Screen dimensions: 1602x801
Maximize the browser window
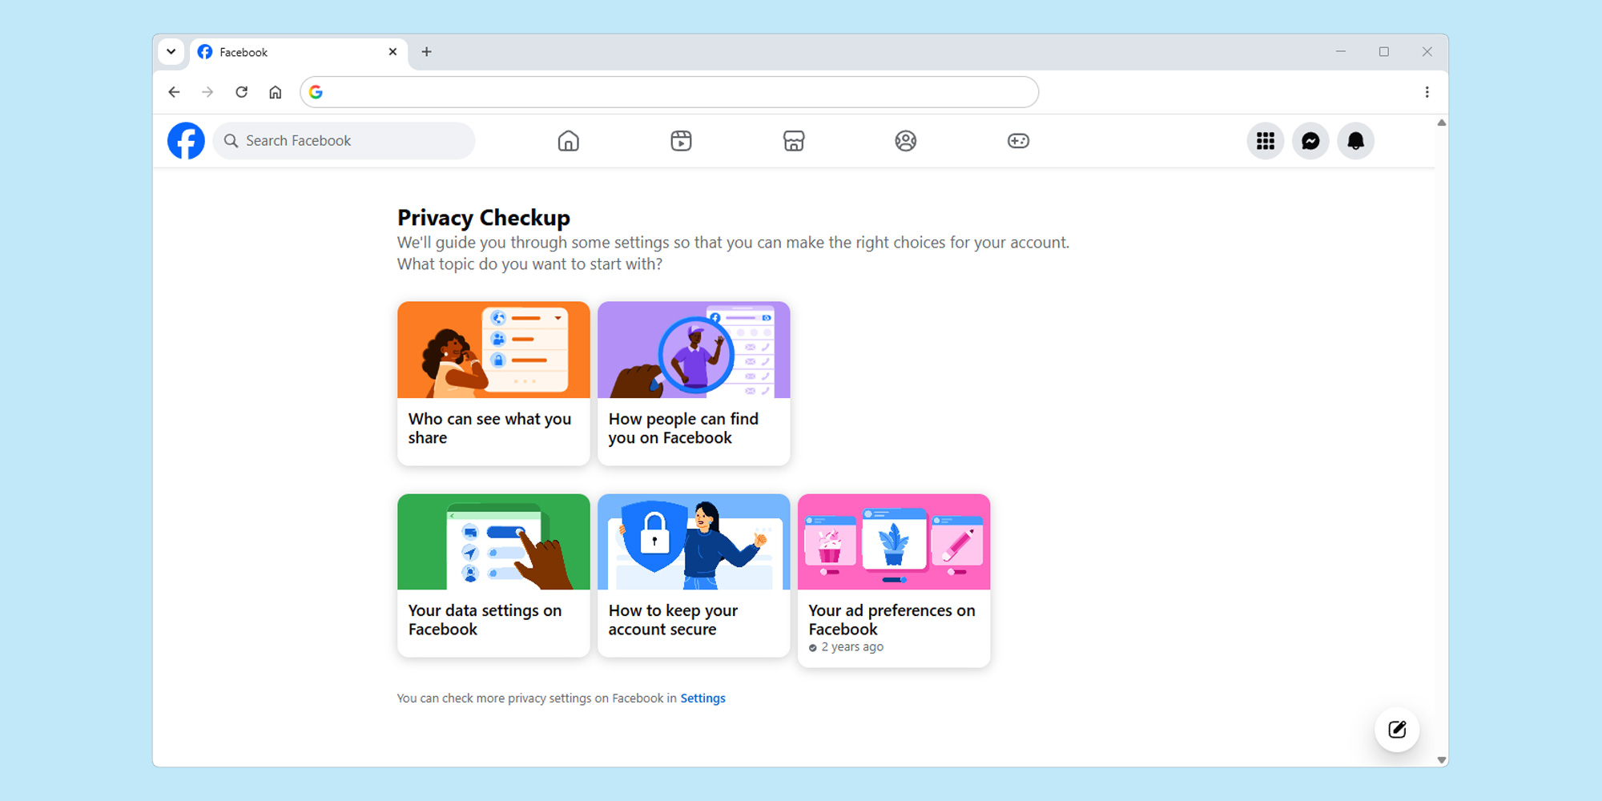click(1383, 52)
